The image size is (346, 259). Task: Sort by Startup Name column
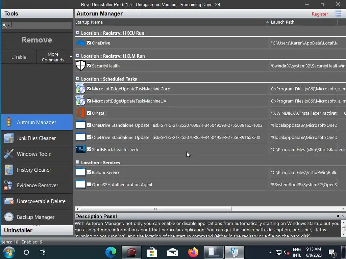(x=172, y=22)
